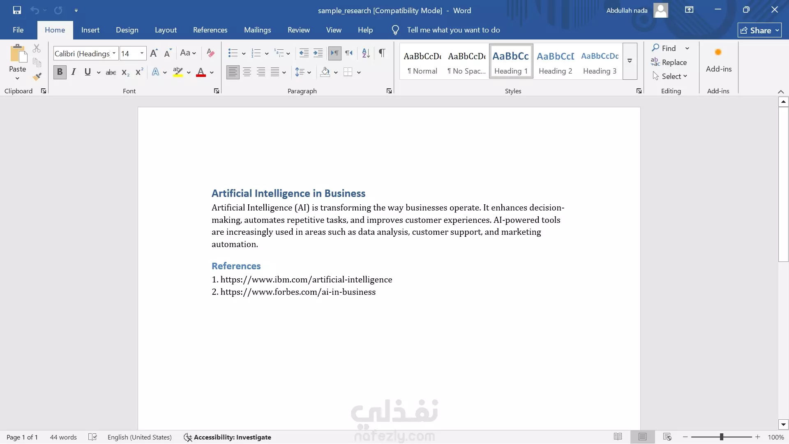This screenshot has height=444, width=789.
Task: Open the Insert ribbon tab
Action: 90,30
